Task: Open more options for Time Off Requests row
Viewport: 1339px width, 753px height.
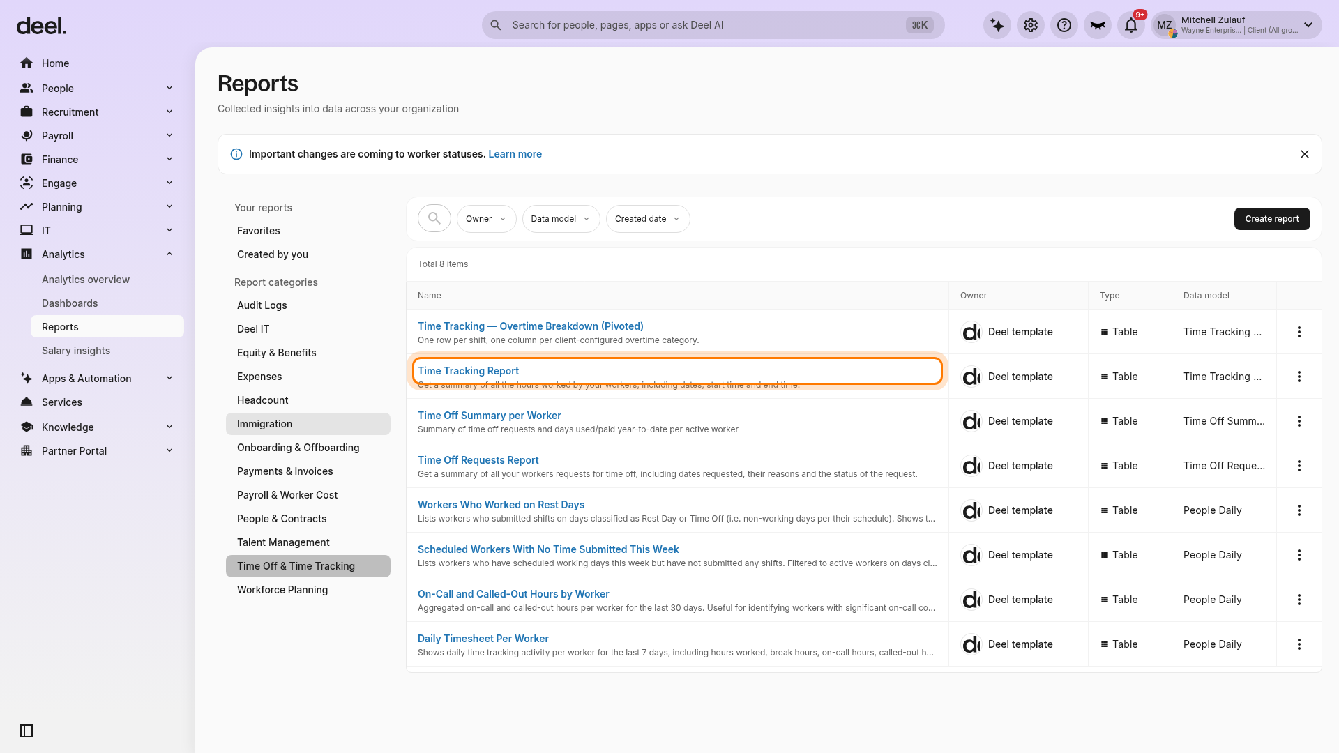Action: pos(1299,466)
